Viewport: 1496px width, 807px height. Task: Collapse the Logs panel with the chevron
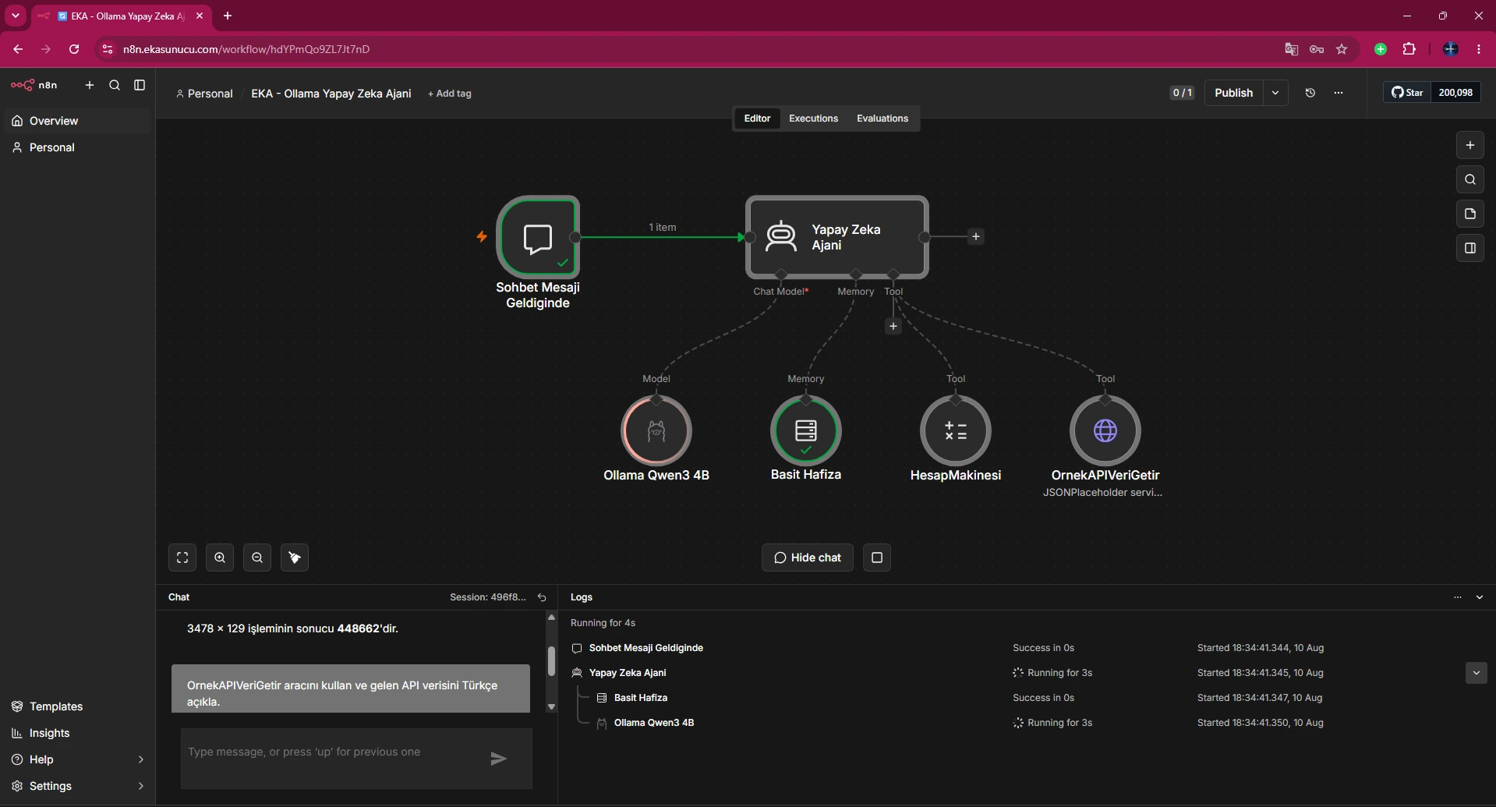pyautogui.click(x=1480, y=597)
